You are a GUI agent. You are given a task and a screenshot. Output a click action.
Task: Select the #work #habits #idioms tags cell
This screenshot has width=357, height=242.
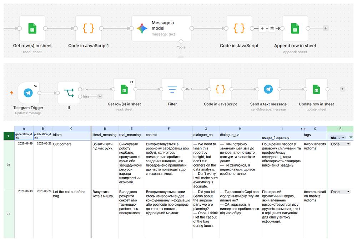[x=315, y=165]
